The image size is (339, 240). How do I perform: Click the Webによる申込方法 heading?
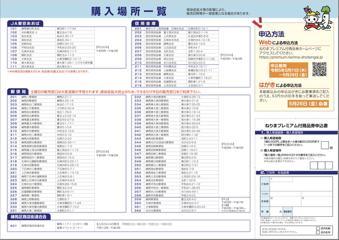point(278,42)
